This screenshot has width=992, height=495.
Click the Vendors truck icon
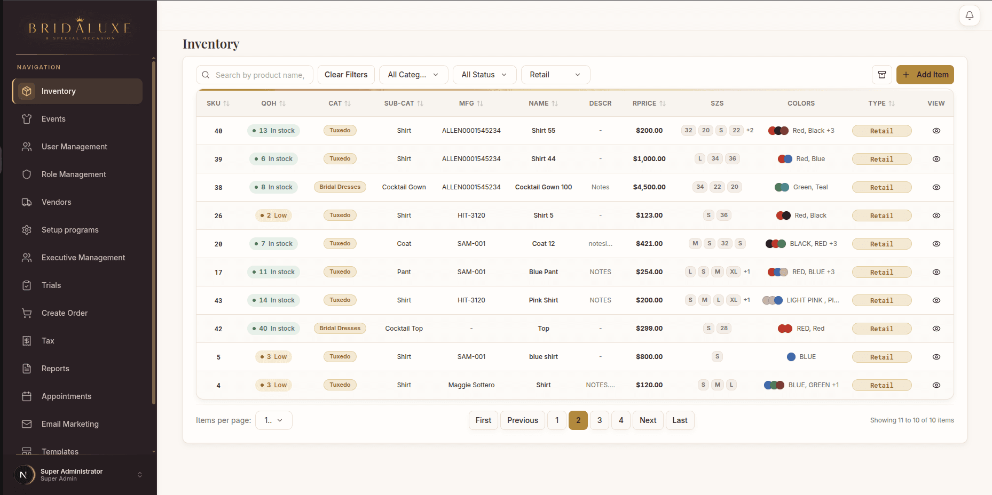pos(27,202)
